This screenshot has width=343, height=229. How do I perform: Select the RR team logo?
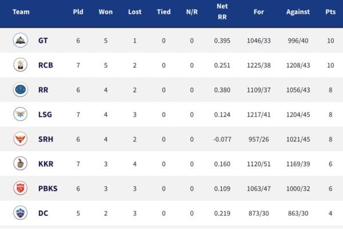pos(21,90)
